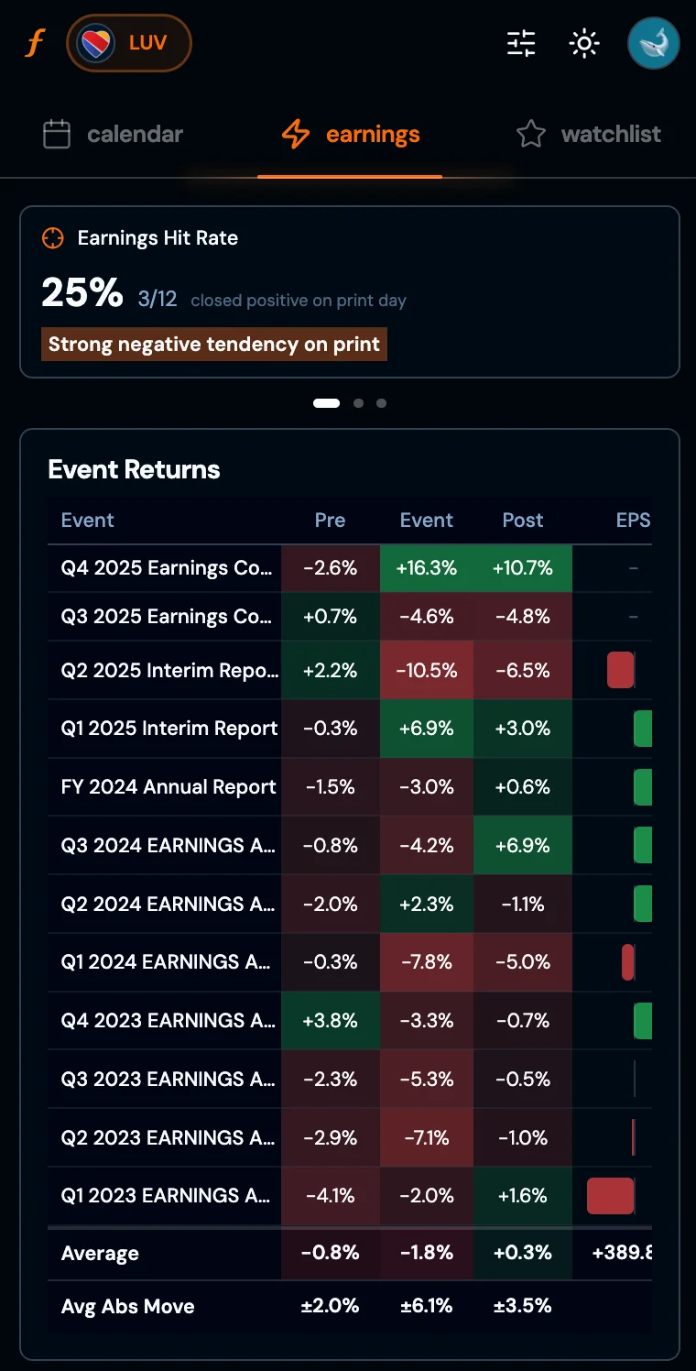Click the star icon beside watchlist
The image size is (696, 1371).
click(531, 134)
